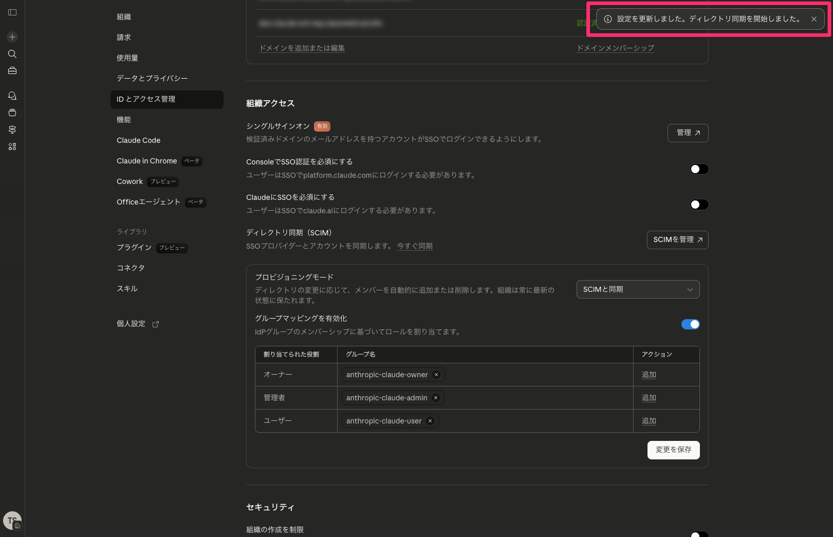Viewport: 833px width, 537px height.
Task: Click the toolbox icon in sidebar
Action: coord(12,71)
